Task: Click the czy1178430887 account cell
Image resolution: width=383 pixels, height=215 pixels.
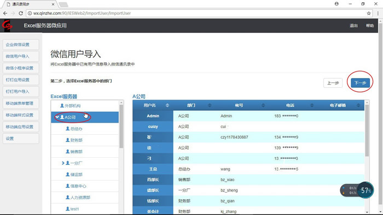Action: tap(234, 137)
